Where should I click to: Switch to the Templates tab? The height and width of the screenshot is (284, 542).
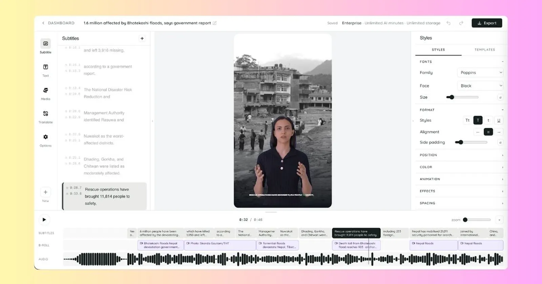[x=485, y=50]
